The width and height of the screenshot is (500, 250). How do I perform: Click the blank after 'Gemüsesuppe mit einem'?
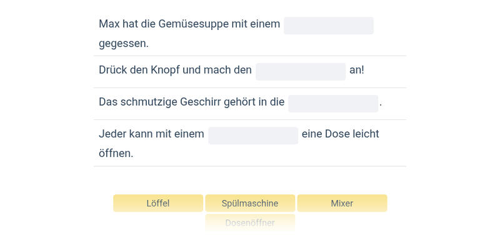tap(329, 26)
